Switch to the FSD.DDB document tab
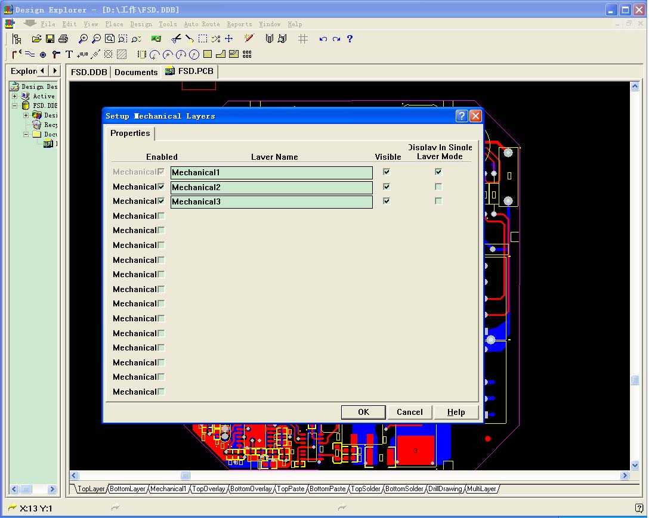Viewport: 649px width, 518px height. (89, 72)
